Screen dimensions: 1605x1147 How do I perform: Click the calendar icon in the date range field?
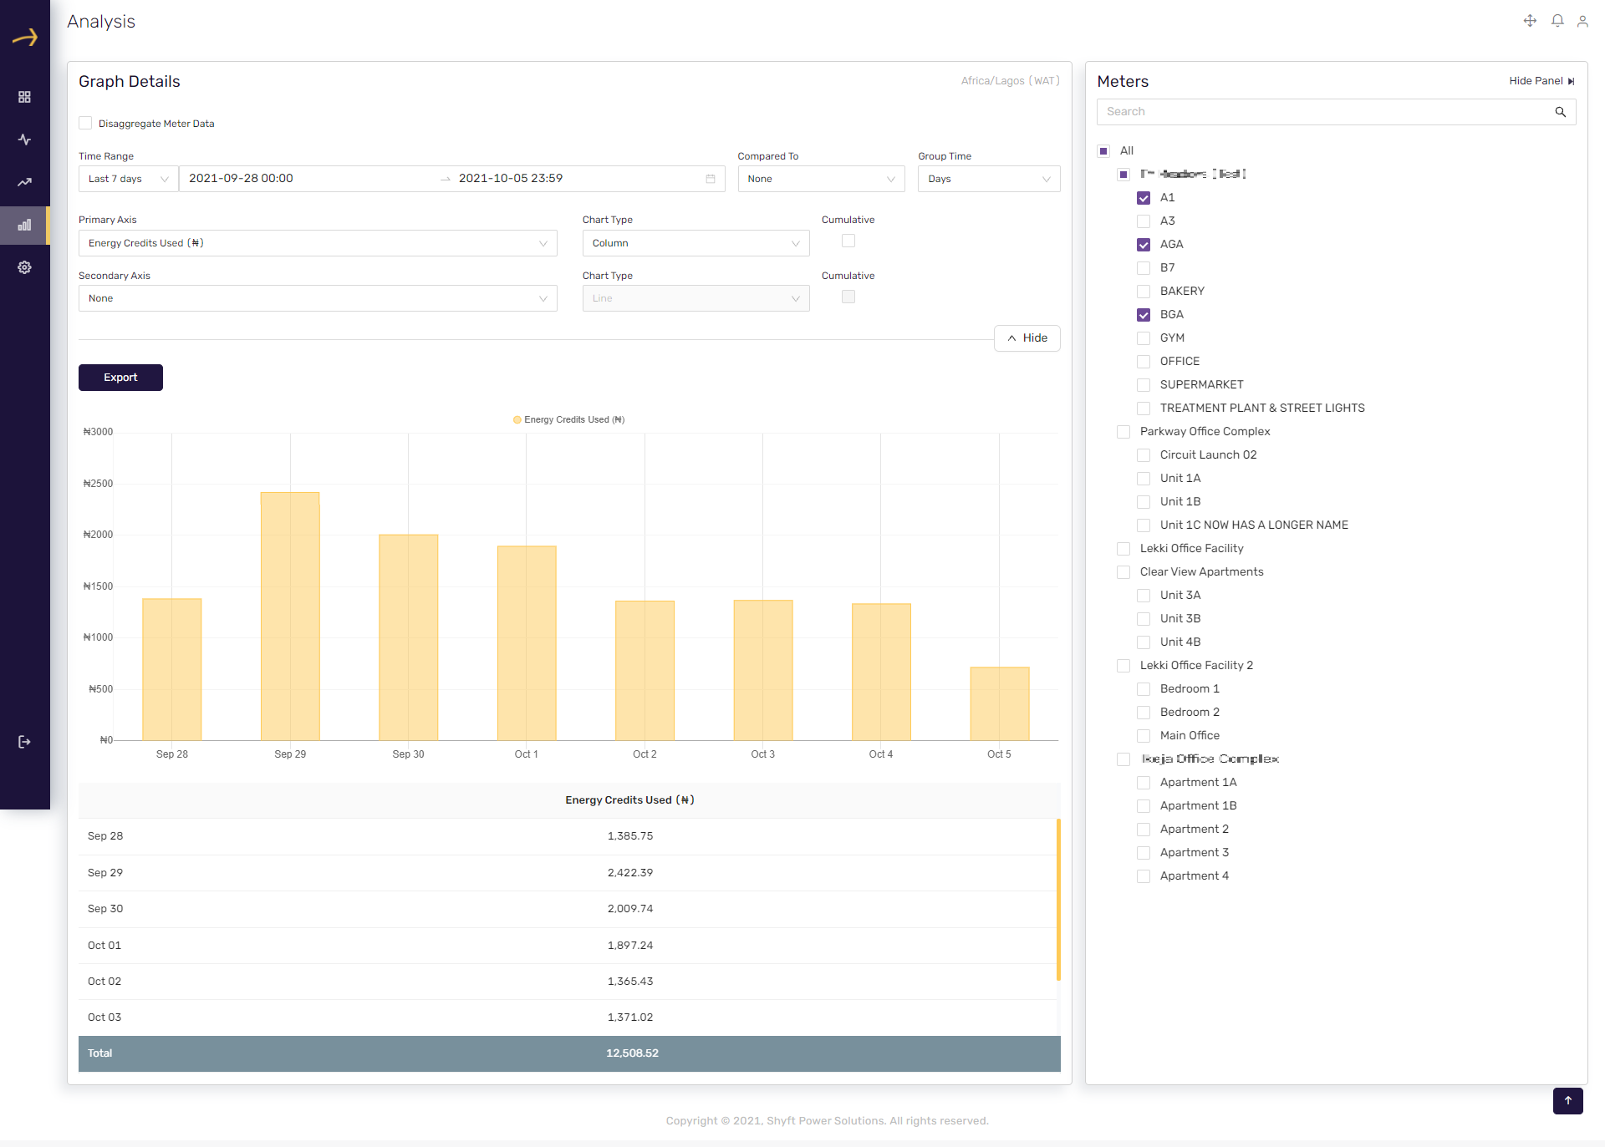tap(711, 179)
